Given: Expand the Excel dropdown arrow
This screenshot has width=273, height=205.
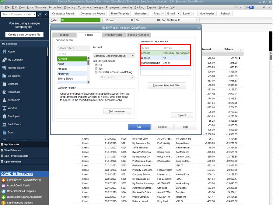Looking at the screenshot, I should click(x=193, y=14).
